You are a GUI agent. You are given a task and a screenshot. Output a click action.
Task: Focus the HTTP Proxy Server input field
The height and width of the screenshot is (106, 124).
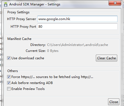pos(77,19)
